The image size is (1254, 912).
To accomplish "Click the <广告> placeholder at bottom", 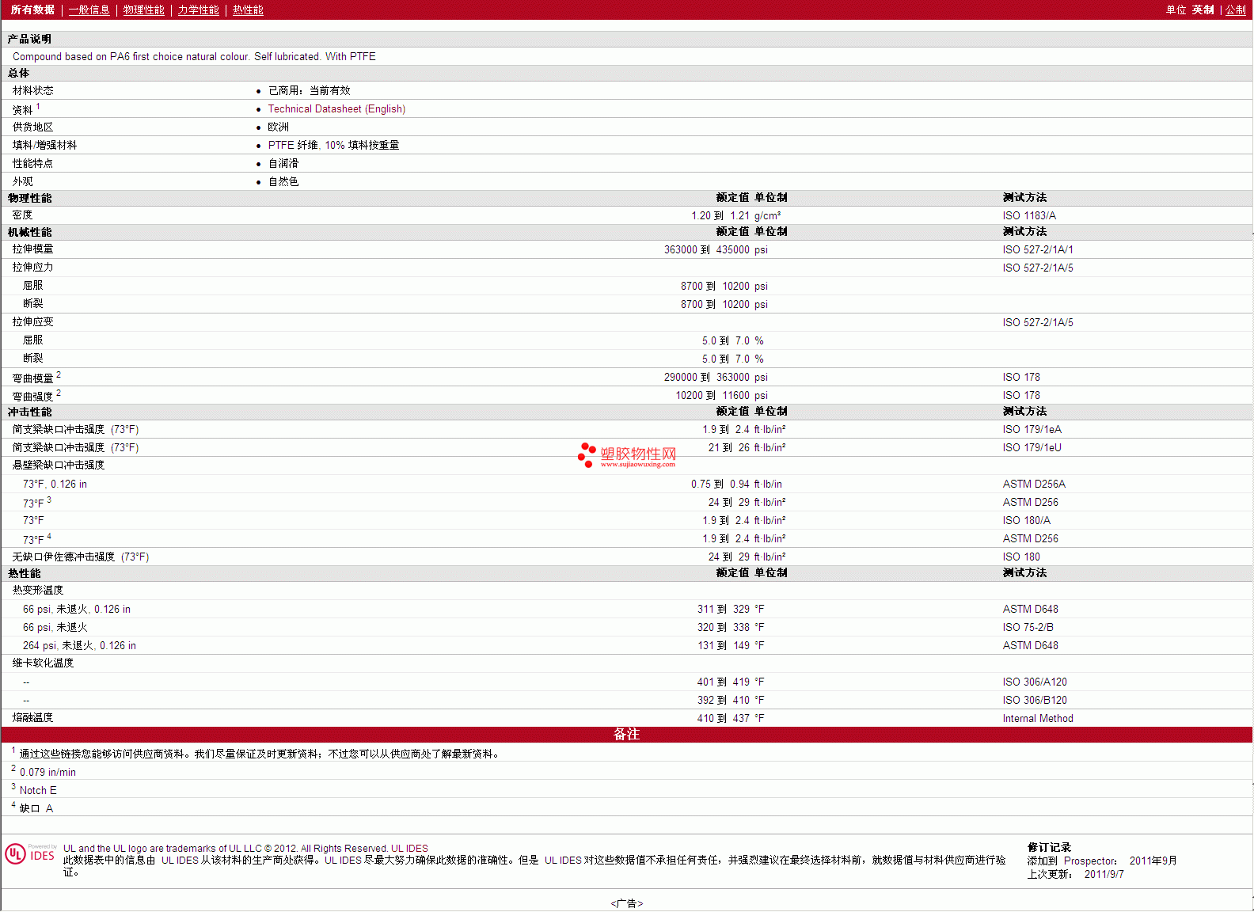I will point(626,903).
